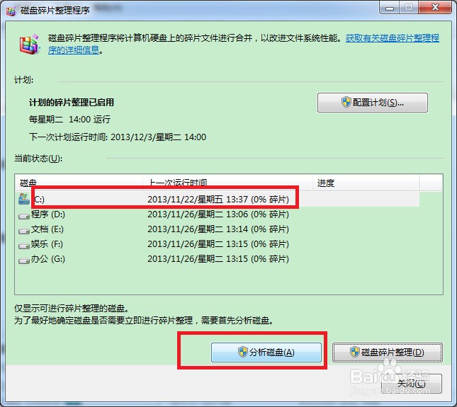Viewport: 457px width, 407px height.
Task: Click the large disk defragmenter icon
Action: pos(29,45)
